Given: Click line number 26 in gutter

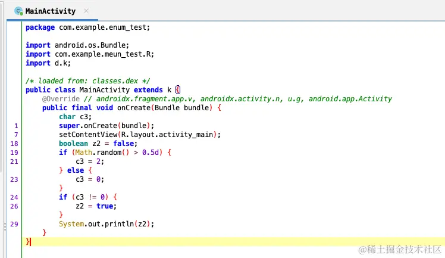Looking at the screenshot, I should coord(14,206).
